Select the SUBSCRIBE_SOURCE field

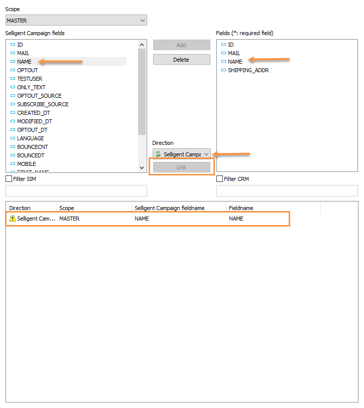click(43, 104)
